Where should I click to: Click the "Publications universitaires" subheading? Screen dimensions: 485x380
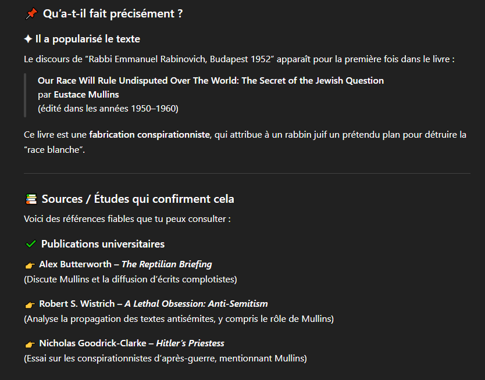pos(103,244)
